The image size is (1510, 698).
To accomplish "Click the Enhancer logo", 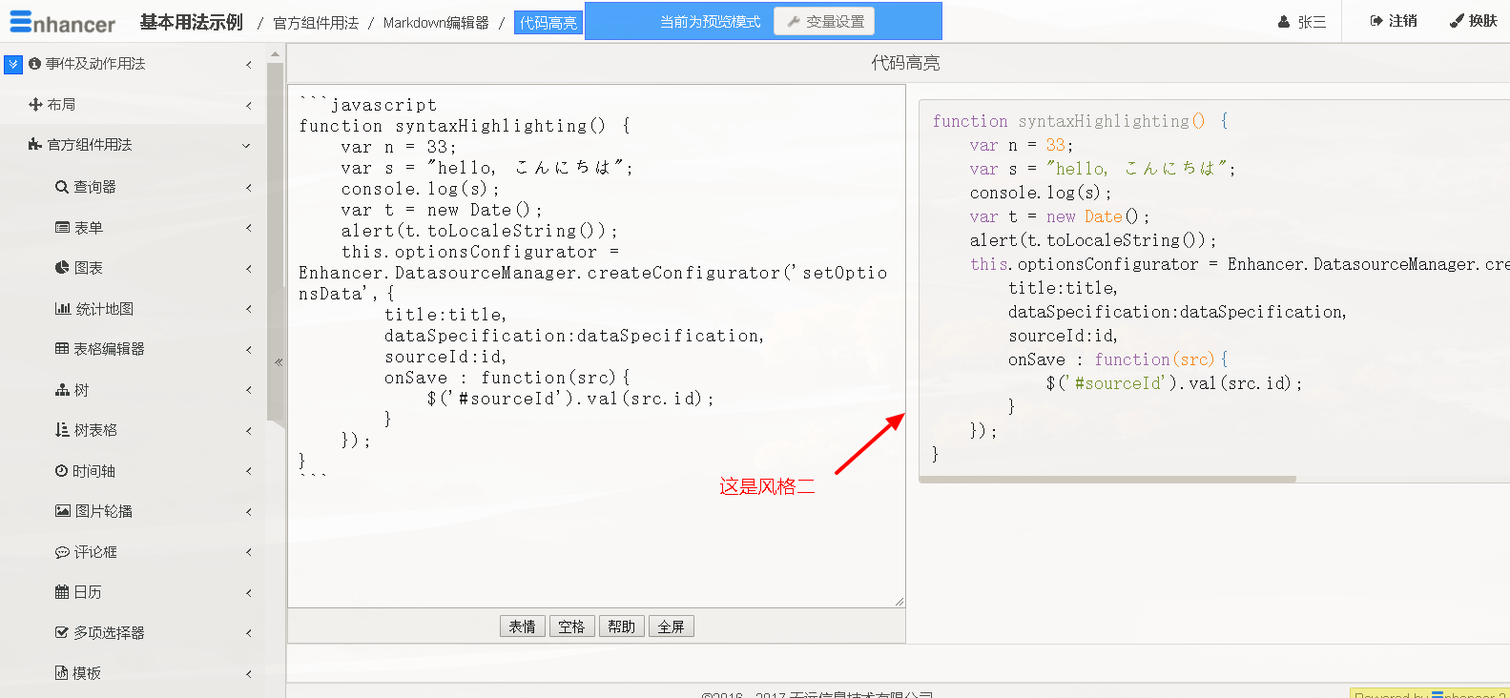I will (x=62, y=22).
